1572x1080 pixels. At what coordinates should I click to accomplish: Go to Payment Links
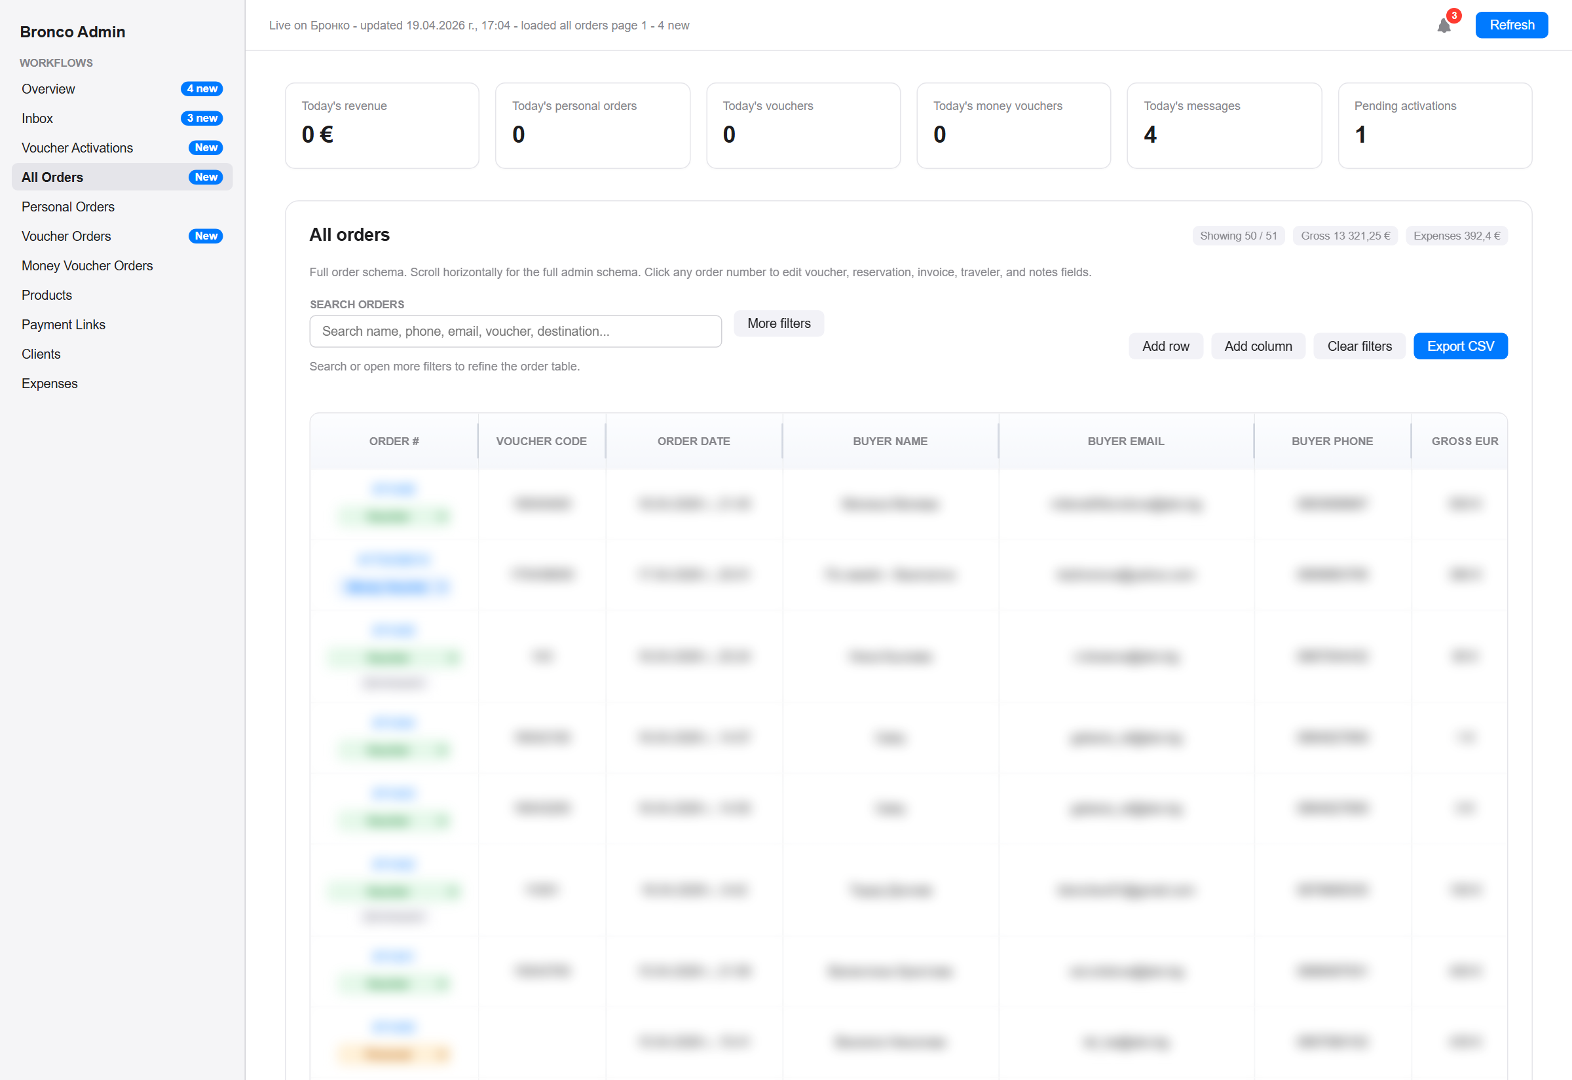pyautogui.click(x=63, y=324)
